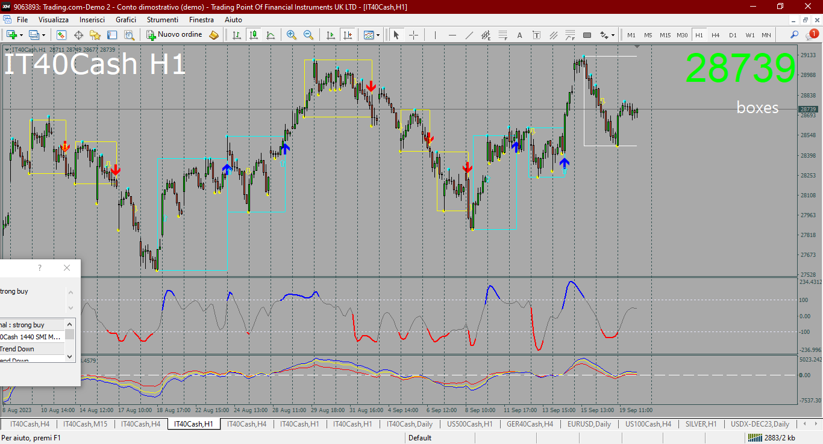Select the Fibonacci arc tool
The height and width of the screenshot is (444, 823).
570,35
